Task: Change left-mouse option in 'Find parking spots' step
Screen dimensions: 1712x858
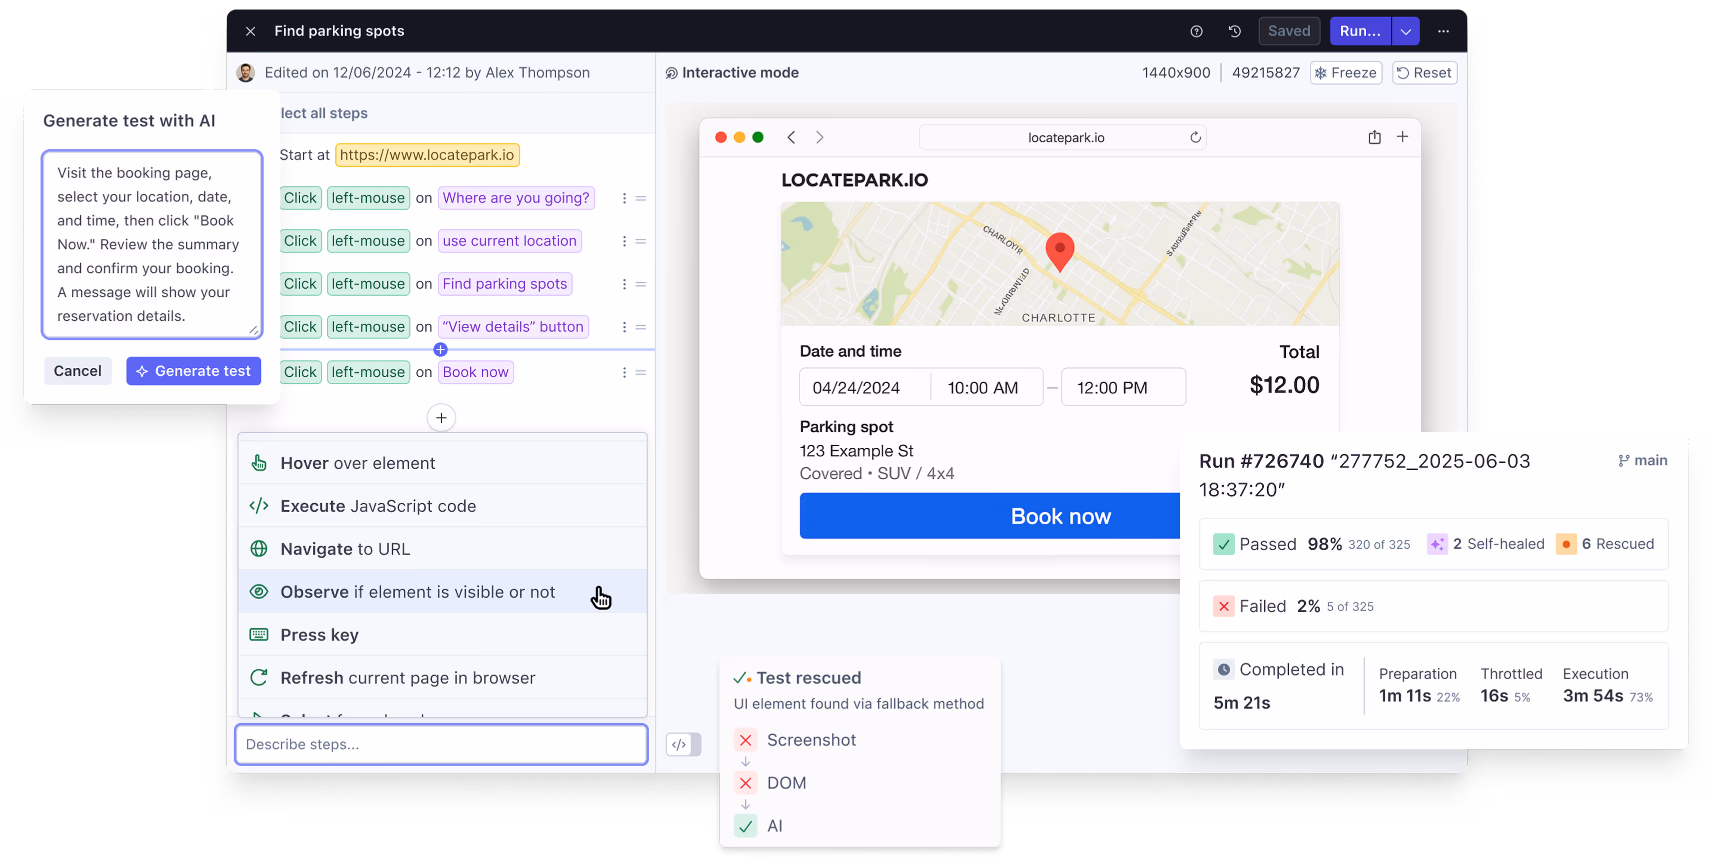Action: coord(368,284)
